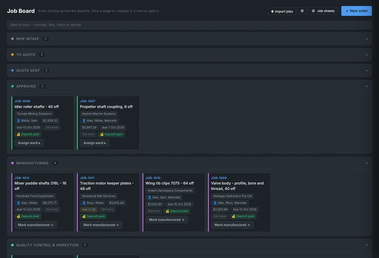The height and width of the screenshot is (258, 379).
Task: Click the upload arrow icon in Import jobs
Action: [272, 12]
